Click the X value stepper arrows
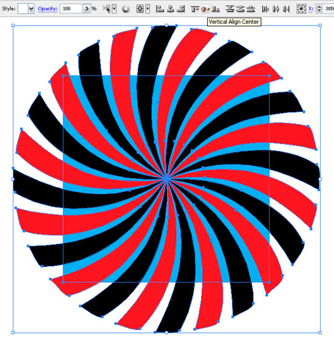The width and height of the screenshot is (334, 346). click(x=319, y=9)
